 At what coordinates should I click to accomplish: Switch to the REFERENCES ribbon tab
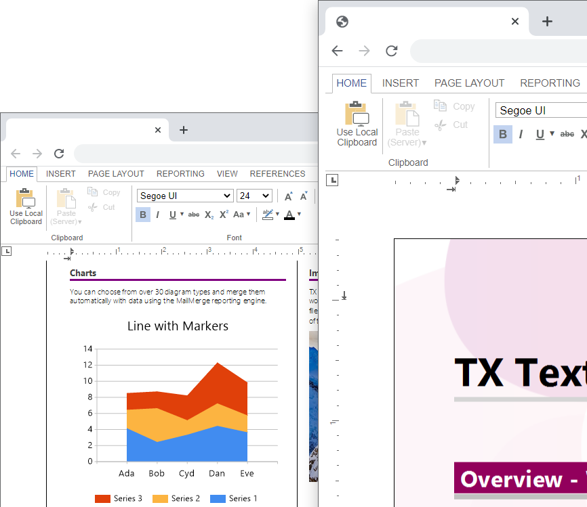(x=277, y=174)
